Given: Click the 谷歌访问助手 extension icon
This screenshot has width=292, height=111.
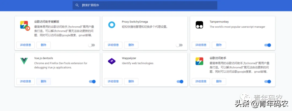Looking at the screenshot, I should [x=199, y=61].
